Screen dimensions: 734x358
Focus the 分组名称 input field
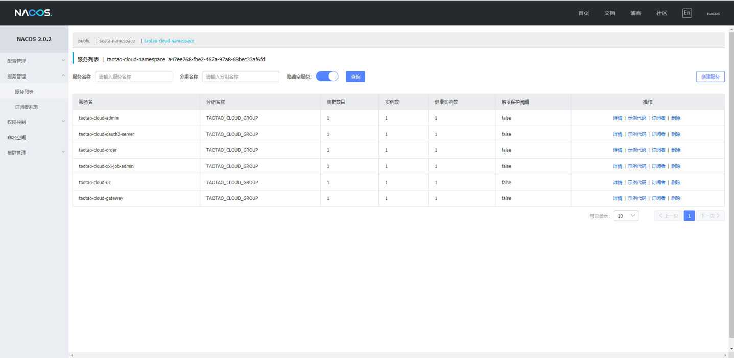241,76
